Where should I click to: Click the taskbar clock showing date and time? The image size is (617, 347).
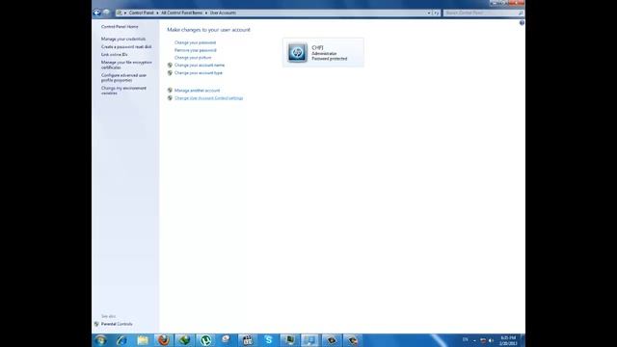pyautogui.click(x=508, y=340)
